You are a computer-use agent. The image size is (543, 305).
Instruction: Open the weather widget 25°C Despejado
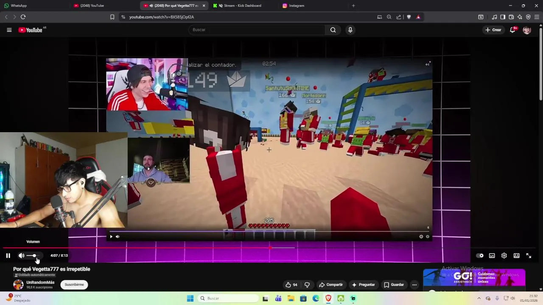17,298
